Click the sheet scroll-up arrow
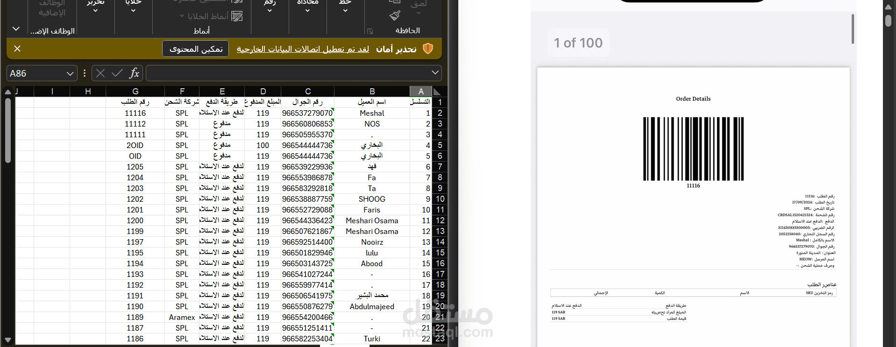The width and height of the screenshot is (896, 347). [7, 92]
